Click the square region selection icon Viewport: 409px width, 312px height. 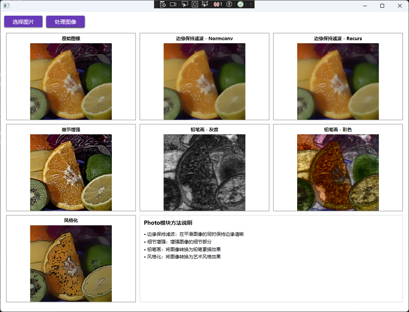coord(195,4)
